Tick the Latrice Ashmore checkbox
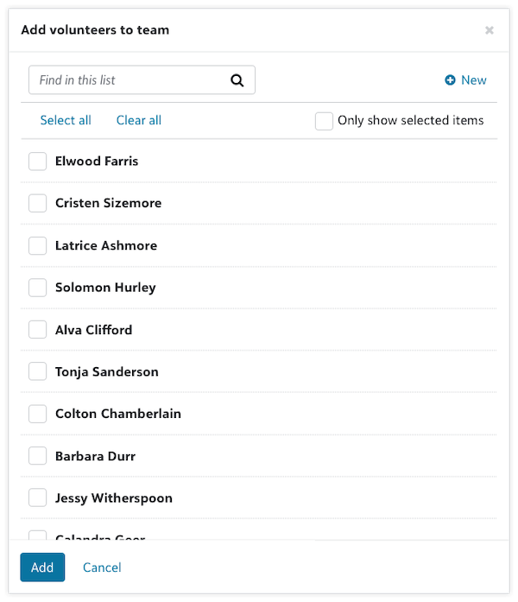This screenshot has height=602, width=518. pos(38,246)
